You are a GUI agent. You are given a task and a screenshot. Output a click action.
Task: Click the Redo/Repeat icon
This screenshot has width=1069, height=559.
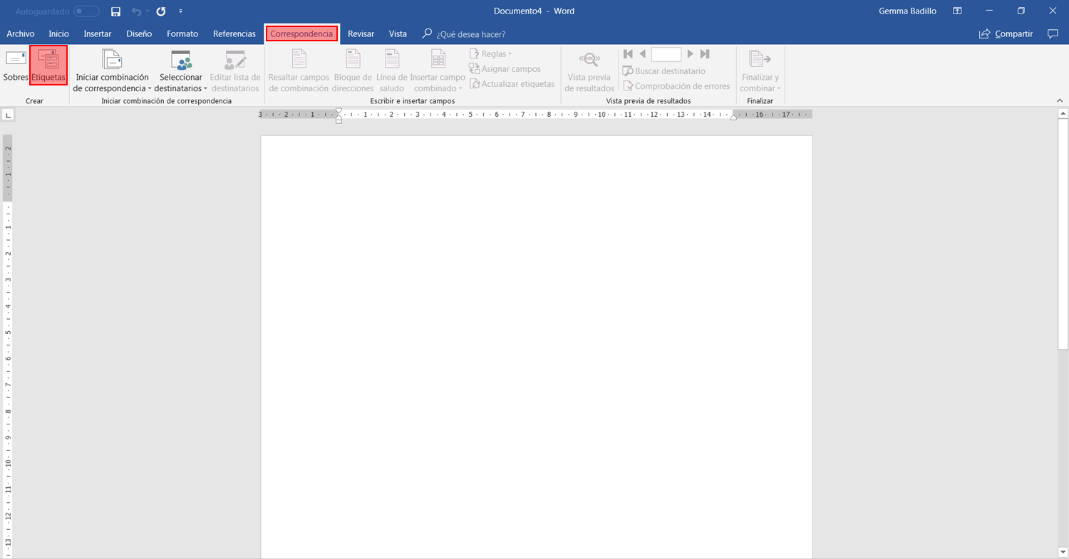(161, 11)
